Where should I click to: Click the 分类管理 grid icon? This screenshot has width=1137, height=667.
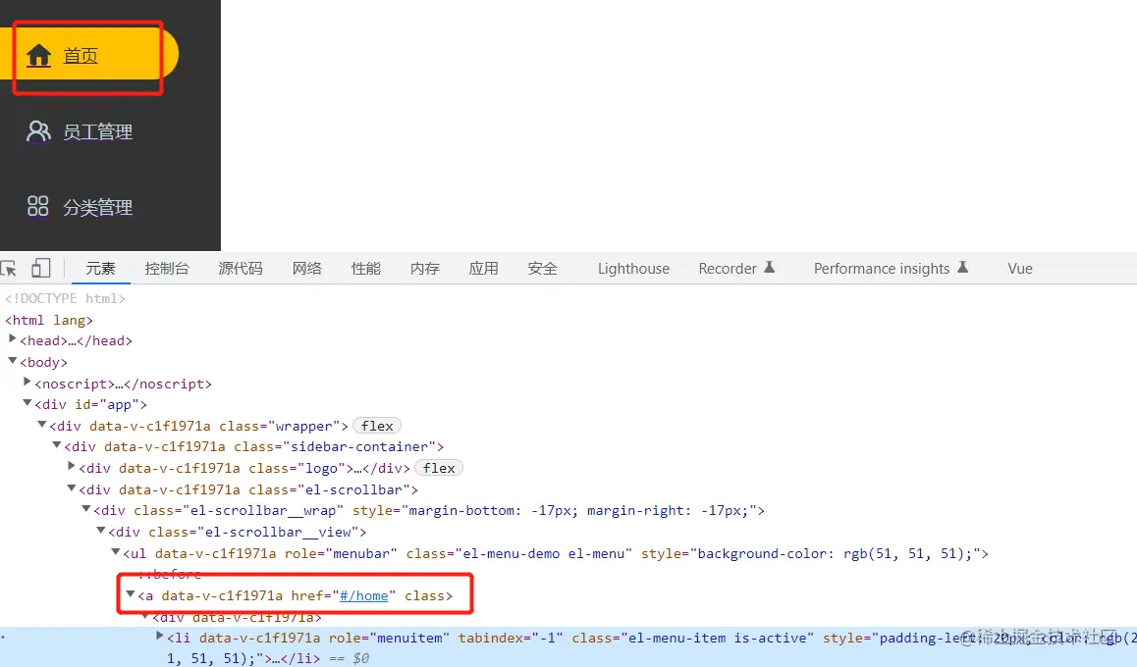tap(37, 206)
